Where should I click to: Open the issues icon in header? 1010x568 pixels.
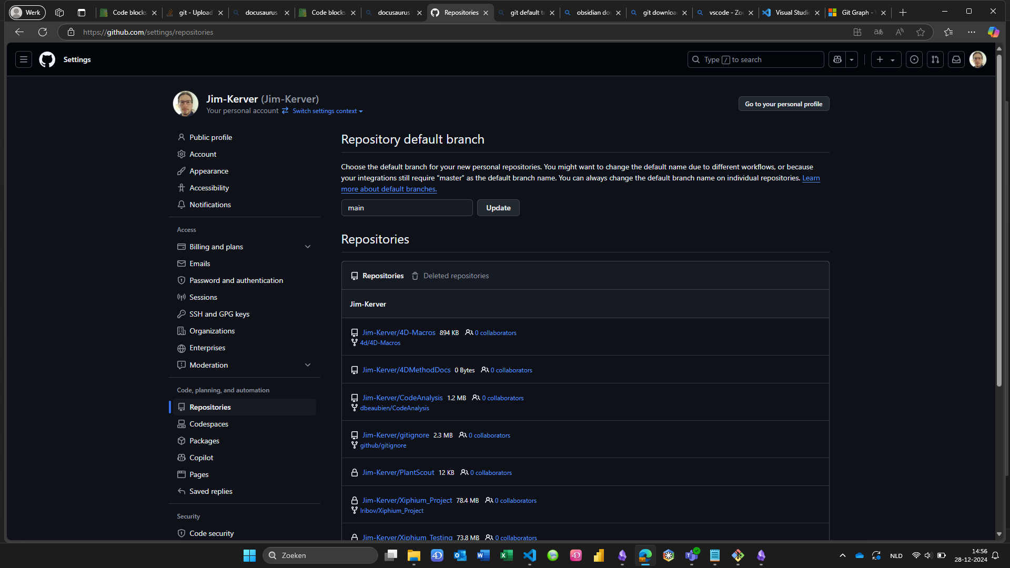pyautogui.click(x=914, y=59)
